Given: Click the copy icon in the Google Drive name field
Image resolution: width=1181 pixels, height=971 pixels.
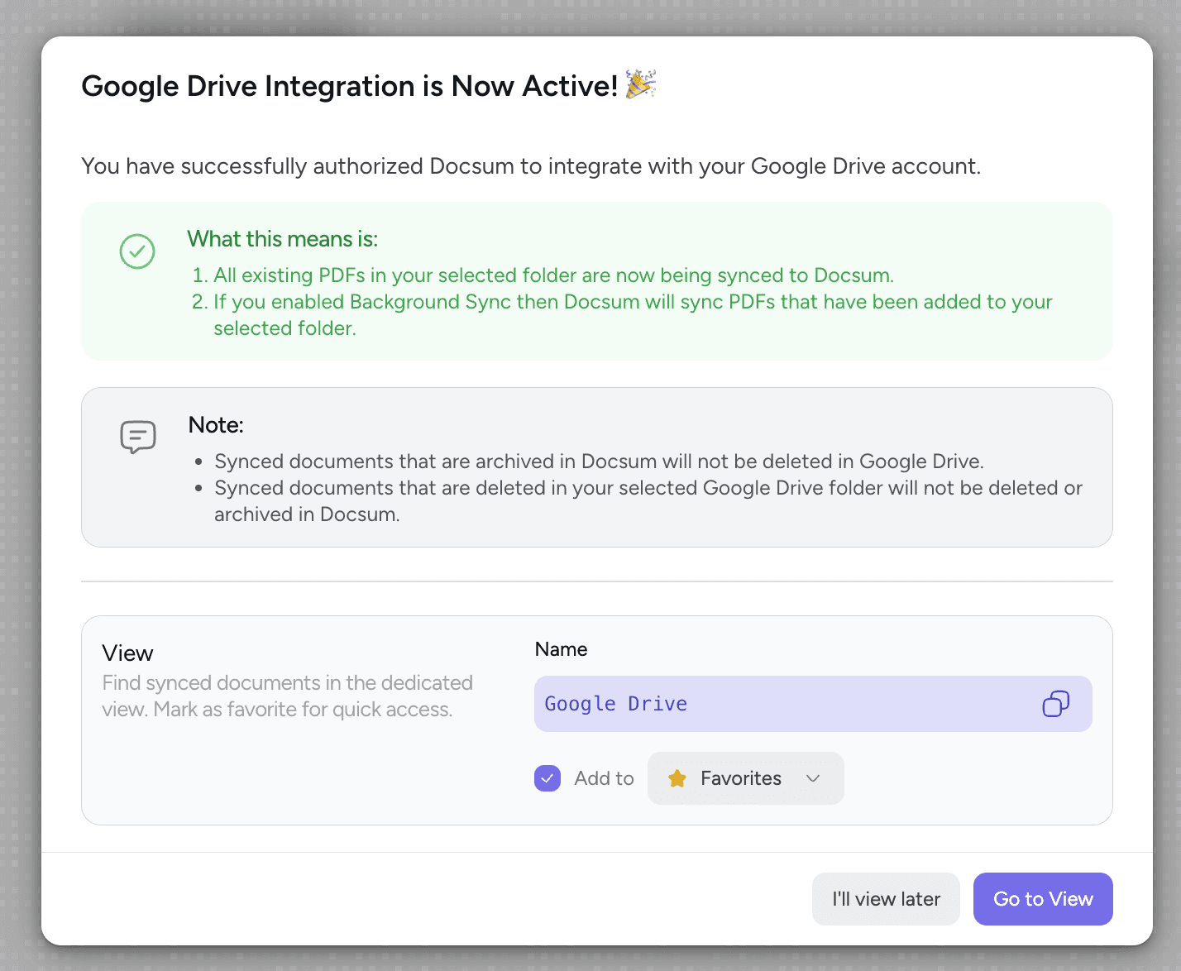Looking at the screenshot, I should pyautogui.click(x=1055, y=704).
